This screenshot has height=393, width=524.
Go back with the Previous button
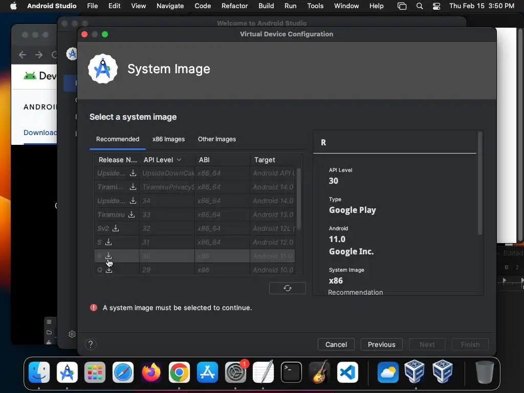(x=381, y=344)
